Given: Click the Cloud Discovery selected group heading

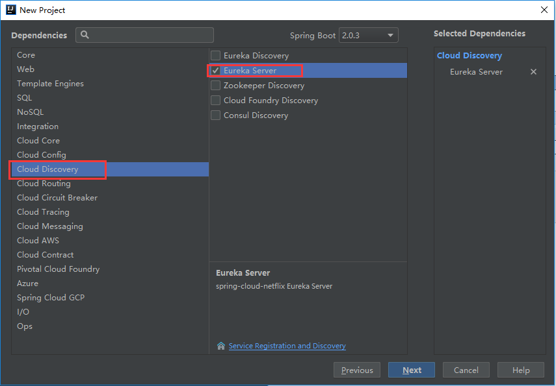Looking at the screenshot, I should tap(470, 56).
